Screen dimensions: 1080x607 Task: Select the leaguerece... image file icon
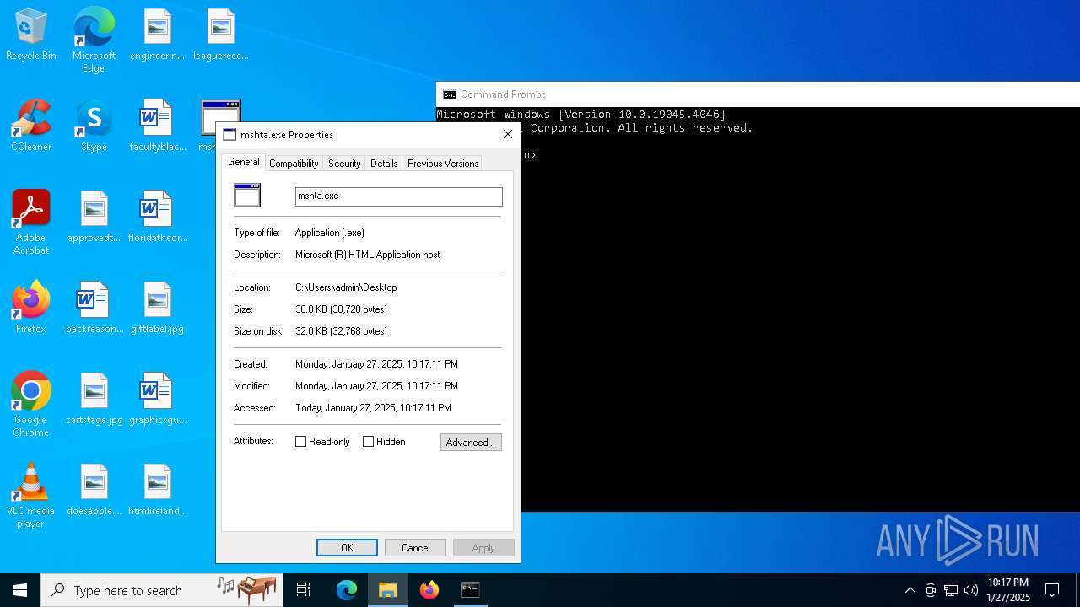(x=220, y=35)
